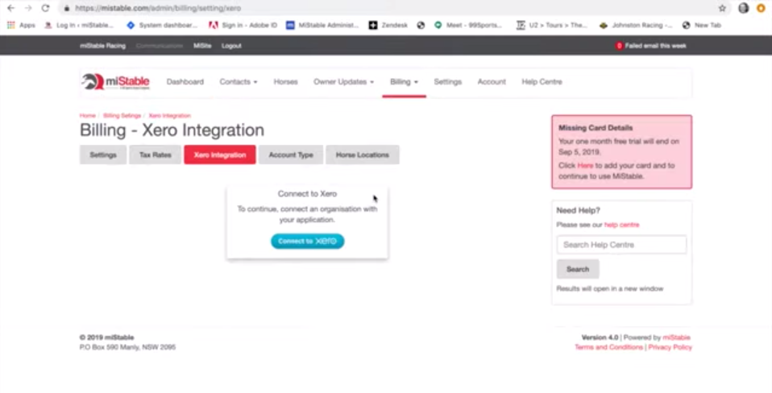Open the MiStable Administration bookmark
Viewport: 772px width, 393px height.
(322, 25)
